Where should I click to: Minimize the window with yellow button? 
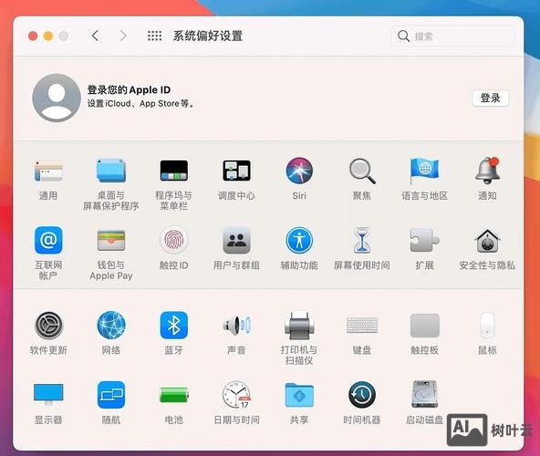(x=48, y=36)
